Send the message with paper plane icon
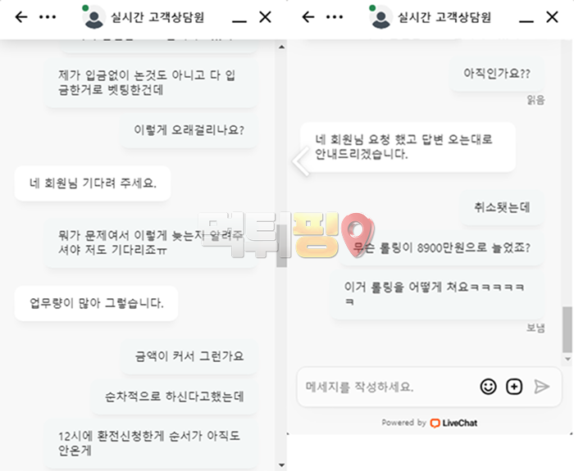The width and height of the screenshot is (574, 471). [x=541, y=387]
